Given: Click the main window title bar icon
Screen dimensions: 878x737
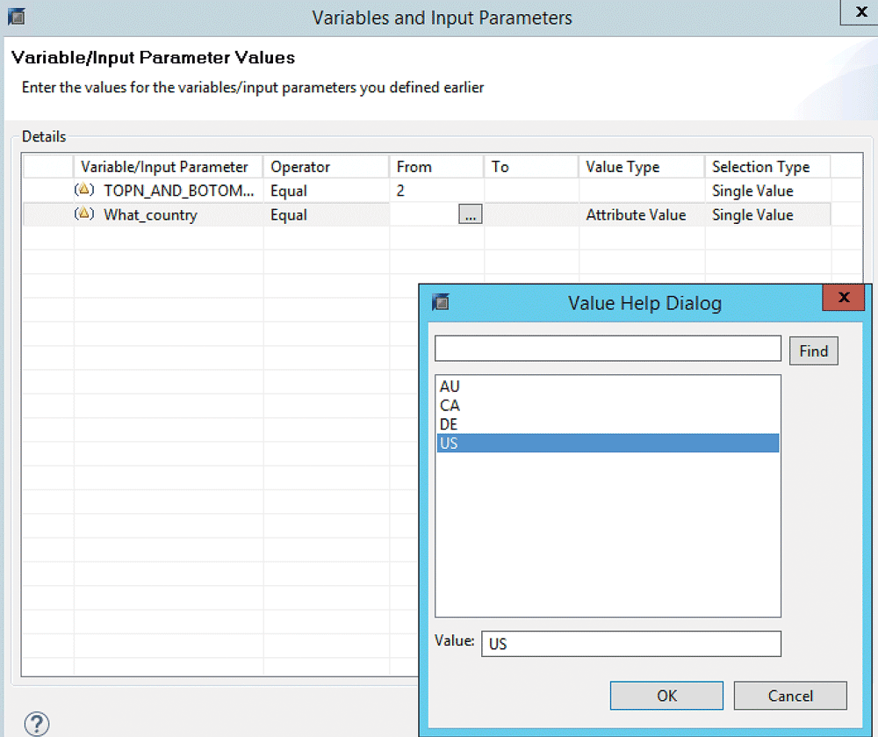Looking at the screenshot, I should point(16,18).
